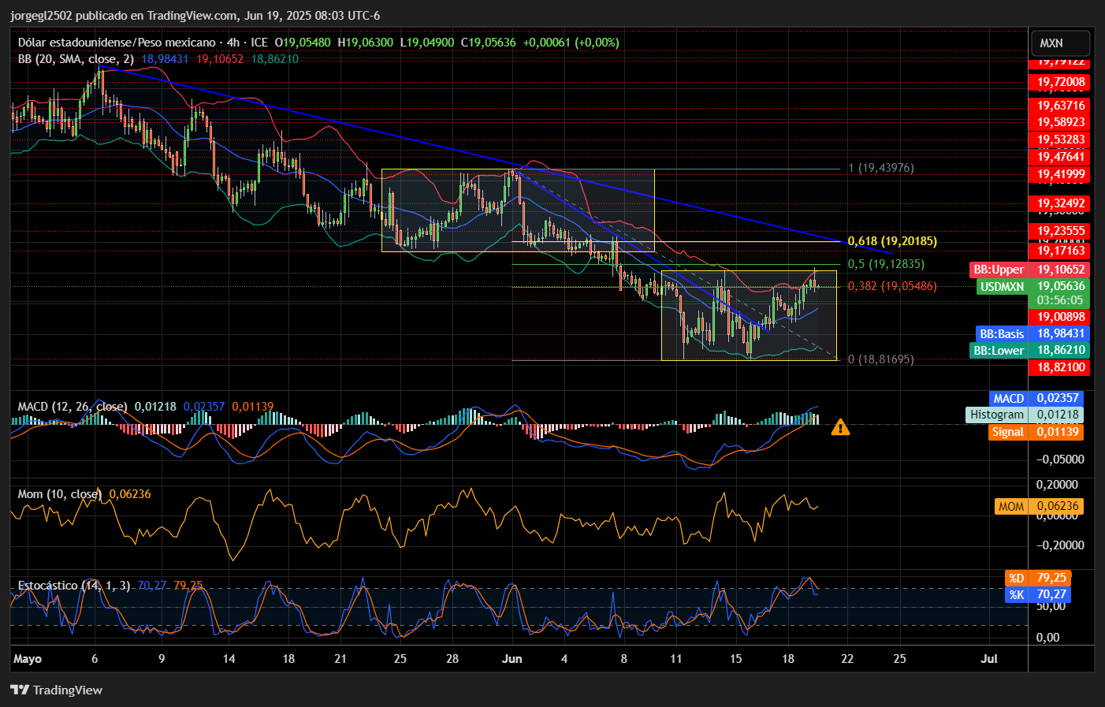The width and height of the screenshot is (1105, 707).
Task: Click the USDMXN price tag on the scale
Action: (1003, 286)
